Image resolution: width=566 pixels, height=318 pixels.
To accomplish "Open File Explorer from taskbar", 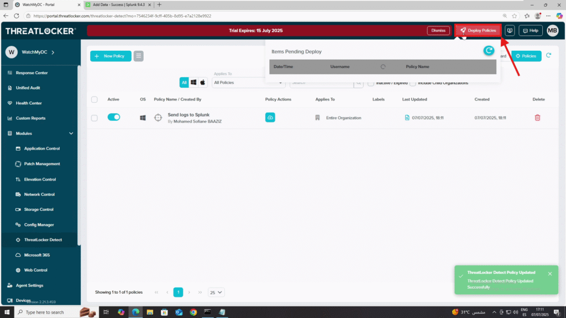I will (150, 312).
